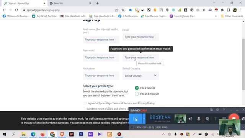245x138 pixels.
Task: Open the Select Country dropdown
Action: [x=141, y=76]
